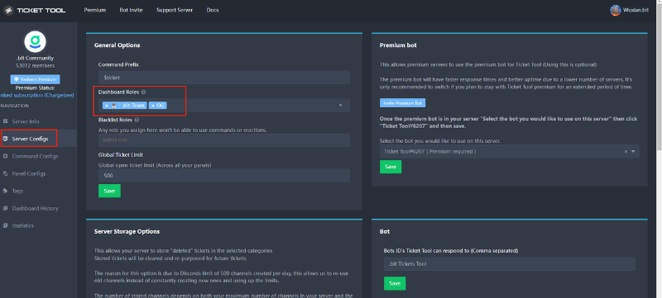The height and width of the screenshot is (298, 662).
Task: Click the Wuolan.bit user avatar
Action: [615, 10]
